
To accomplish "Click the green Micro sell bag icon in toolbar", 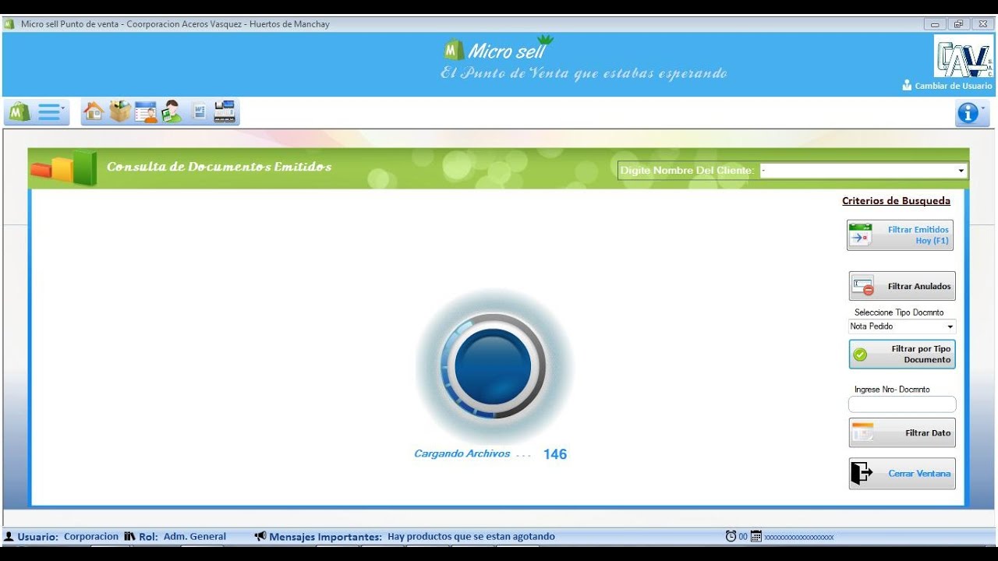I will click(x=19, y=112).
